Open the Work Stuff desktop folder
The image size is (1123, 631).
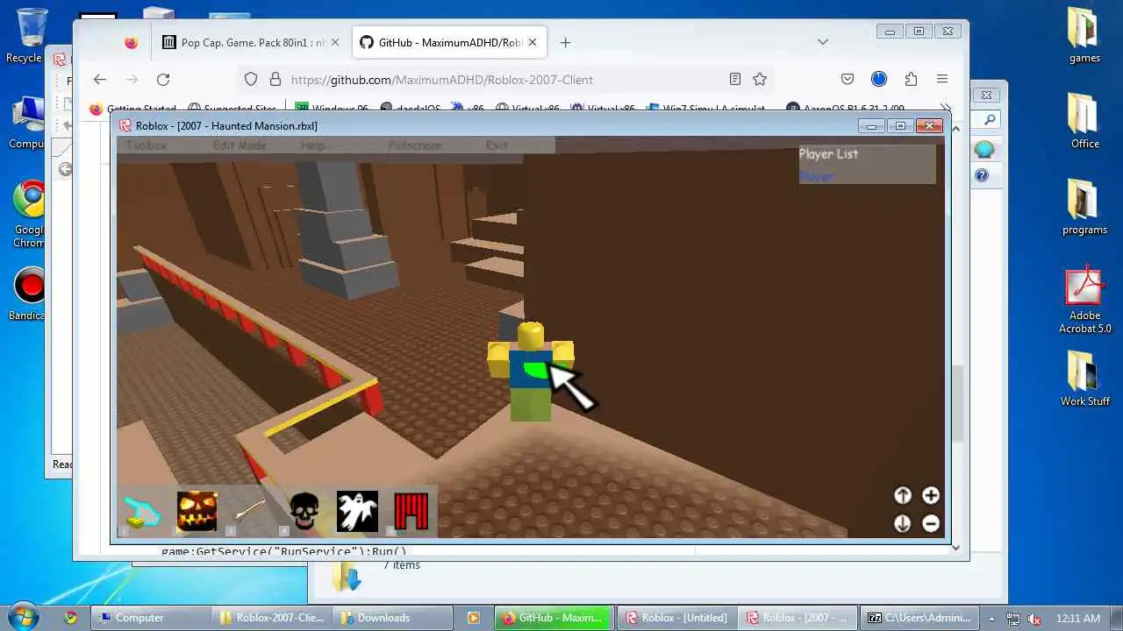(1084, 379)
